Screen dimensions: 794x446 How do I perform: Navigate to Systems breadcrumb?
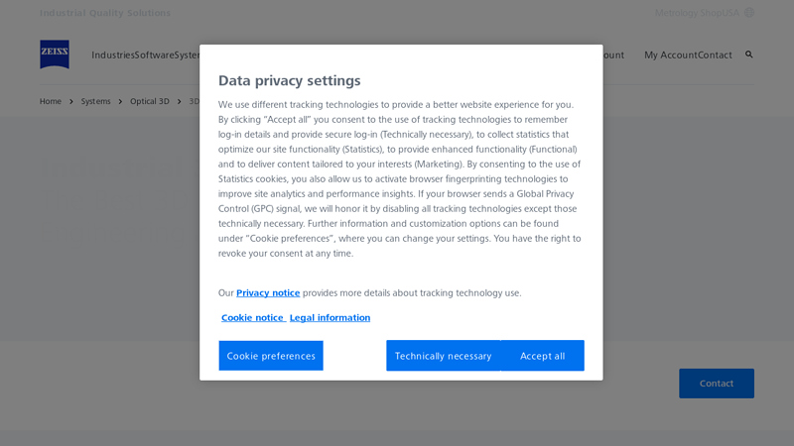[96, 101]
